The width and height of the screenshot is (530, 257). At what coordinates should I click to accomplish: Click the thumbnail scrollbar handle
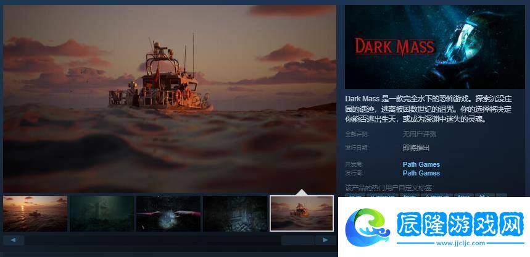[x=297, y=240]
